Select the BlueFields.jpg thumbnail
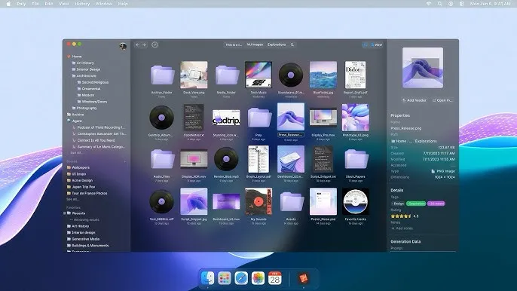Viewport: 517px width, 291px height. point(323,75)
